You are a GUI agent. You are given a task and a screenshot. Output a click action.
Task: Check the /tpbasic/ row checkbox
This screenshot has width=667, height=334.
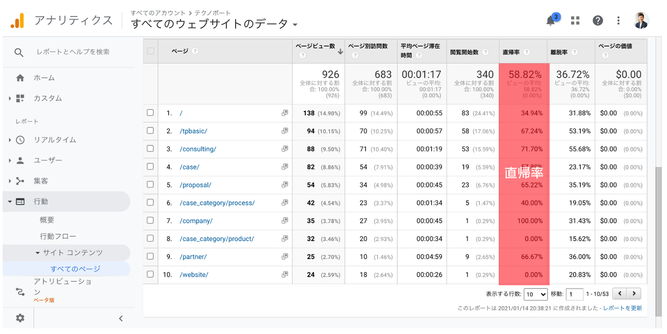click(x=151, y=131)
